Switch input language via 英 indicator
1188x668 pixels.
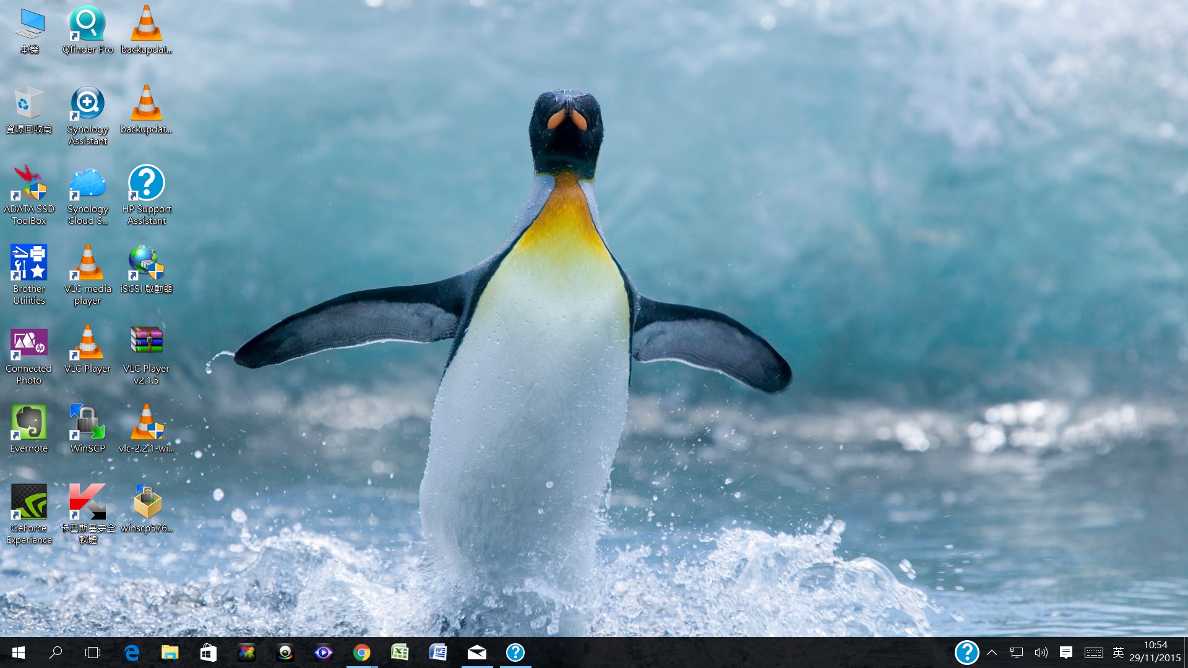coord(1118,653)
